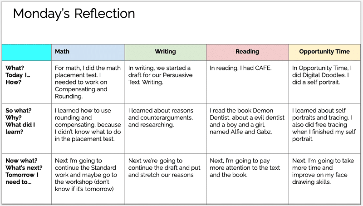Select the empty cyan header cell
363x206 pixels.
pos(27,52)
